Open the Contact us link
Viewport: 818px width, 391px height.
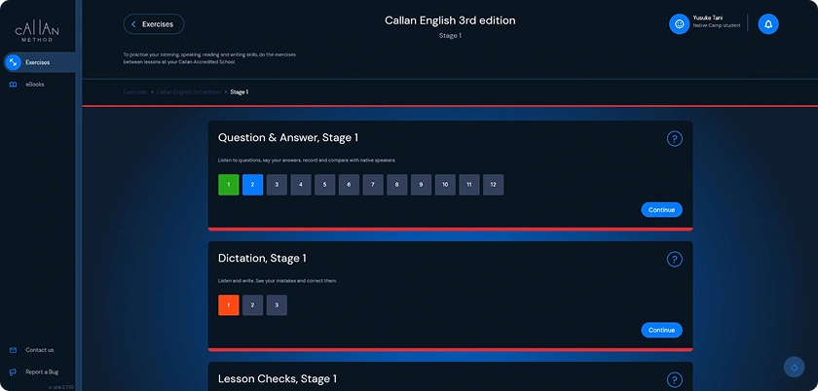(x=39, y=350)
